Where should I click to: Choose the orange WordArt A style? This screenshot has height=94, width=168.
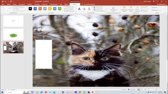[89, 9]
